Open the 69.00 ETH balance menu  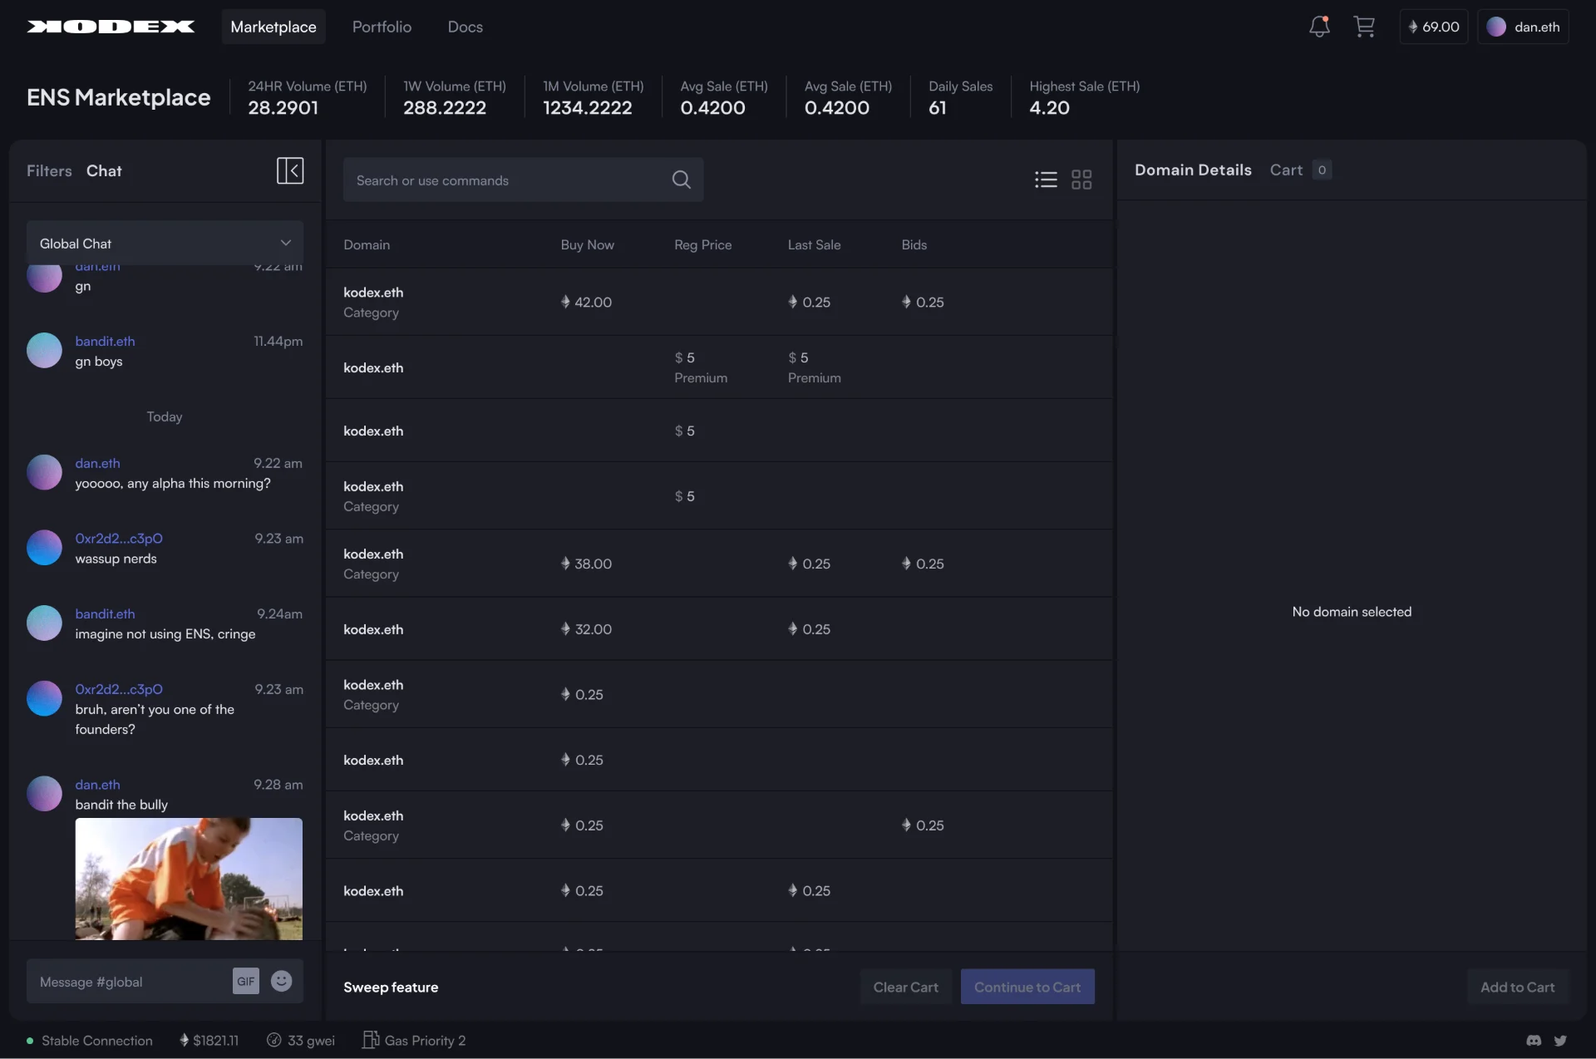click(x=1434, y=27)
